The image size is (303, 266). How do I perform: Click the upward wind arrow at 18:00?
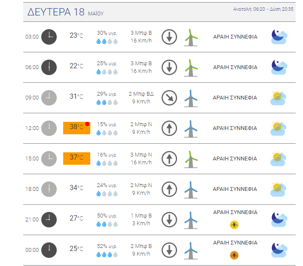pyautogui.click(x=169, y=189)
